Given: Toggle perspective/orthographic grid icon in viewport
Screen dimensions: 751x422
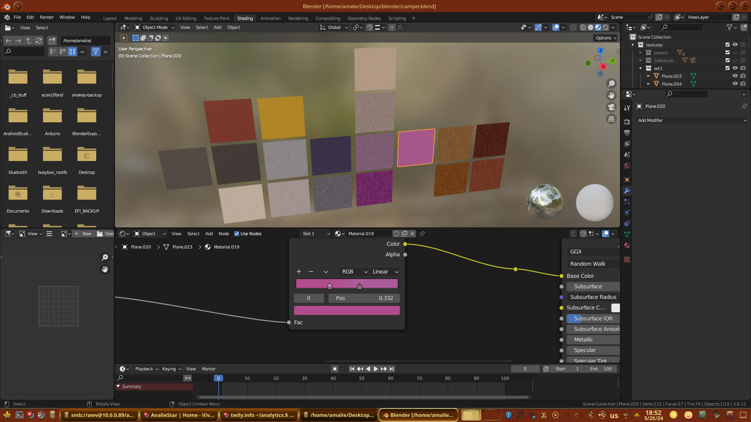Looking at the screenshot, I should pyautogui.click(x=611, y=119).
